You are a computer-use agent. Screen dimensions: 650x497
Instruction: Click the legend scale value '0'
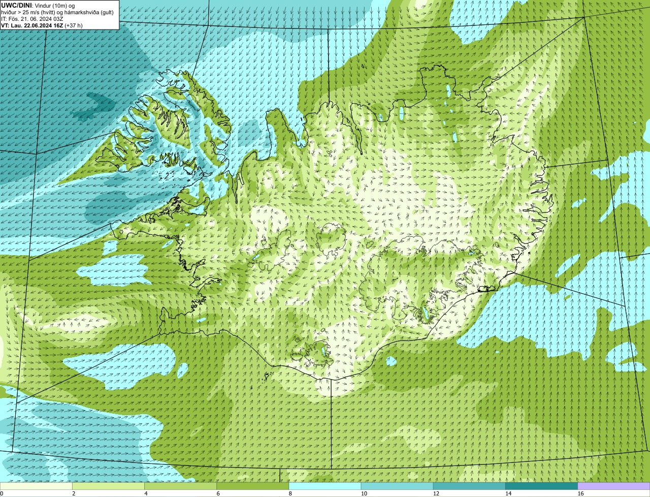(x=2, y=493)
